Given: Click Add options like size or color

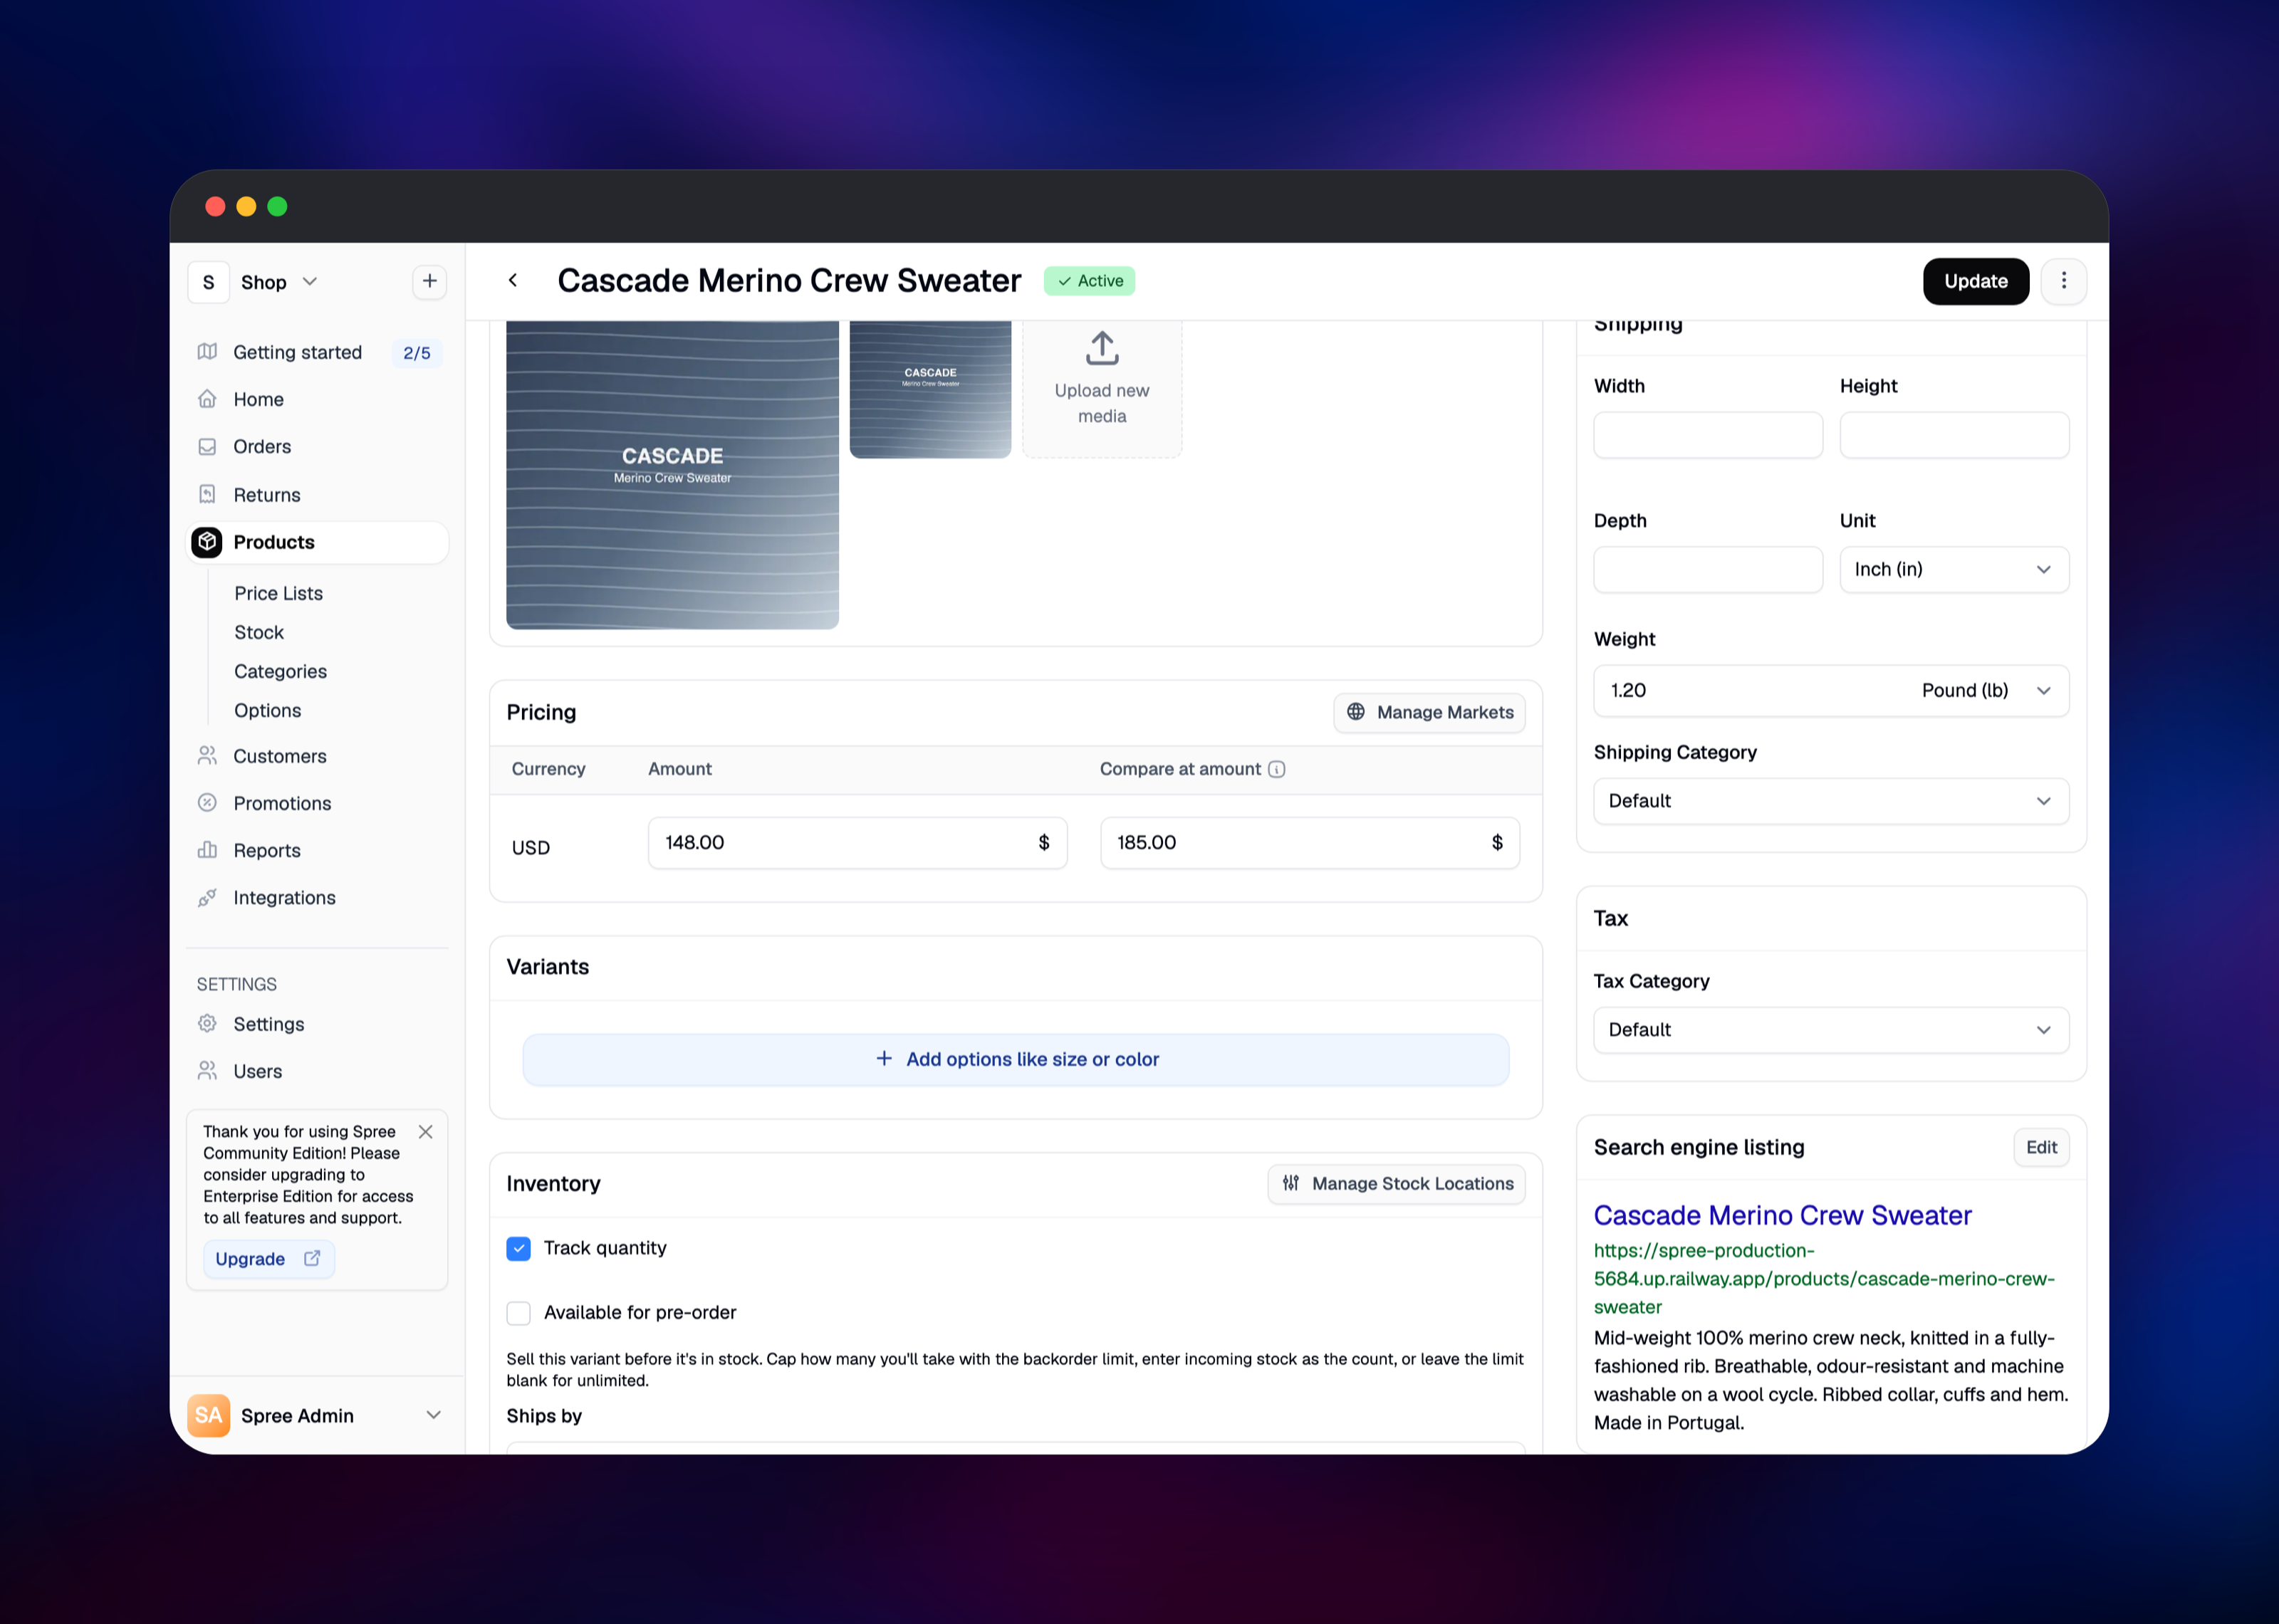Looking at the screenshot, I should (1016, 1060).
